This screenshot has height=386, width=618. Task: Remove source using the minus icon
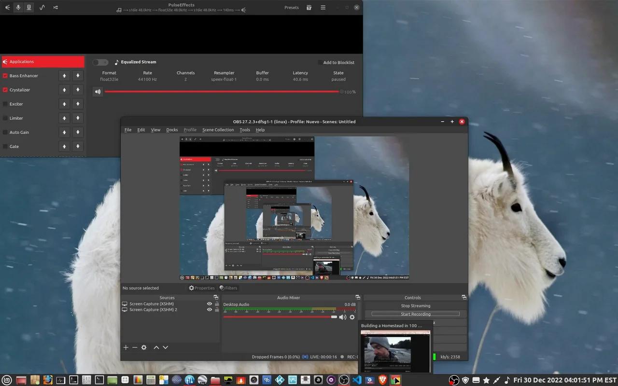(x=135, y=347)
